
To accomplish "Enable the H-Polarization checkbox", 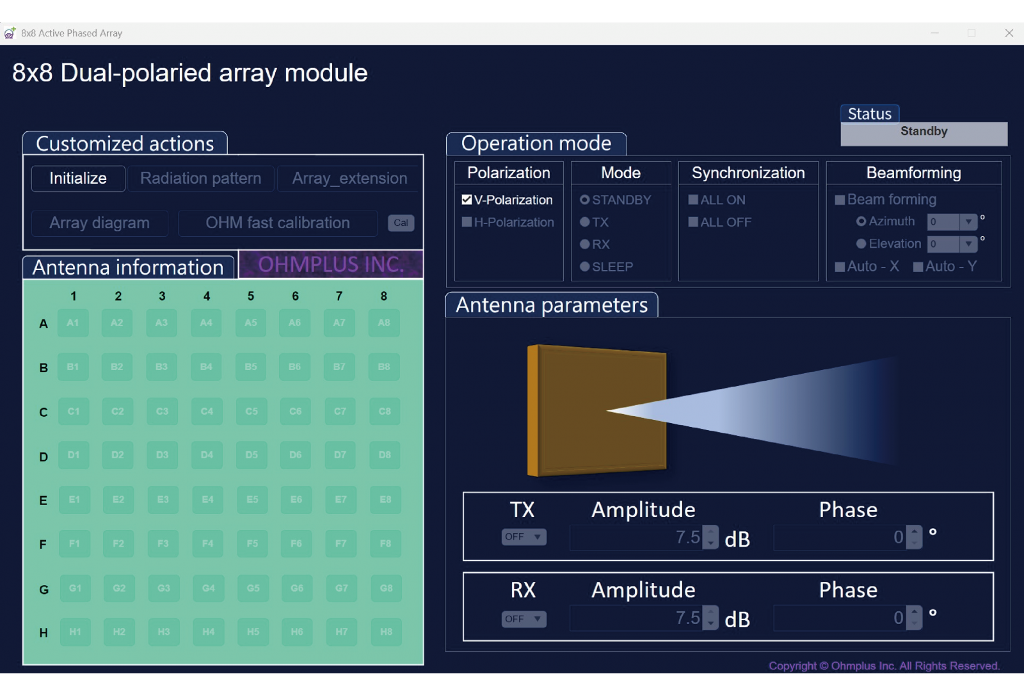I will click(x=467, y=222).
